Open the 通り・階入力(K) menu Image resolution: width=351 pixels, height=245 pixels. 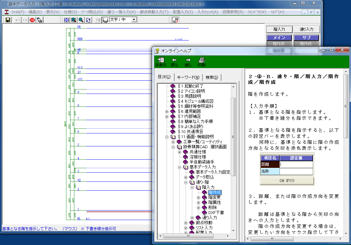(x=121, y=12)
